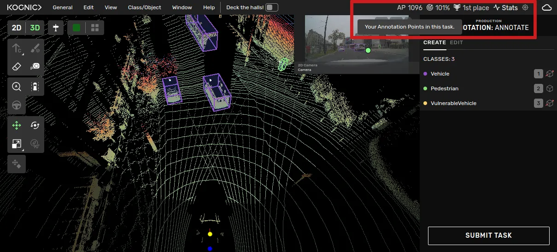Click the VulnerableVehicle cuboid icon
557x252 pixels.
(549, 103)
